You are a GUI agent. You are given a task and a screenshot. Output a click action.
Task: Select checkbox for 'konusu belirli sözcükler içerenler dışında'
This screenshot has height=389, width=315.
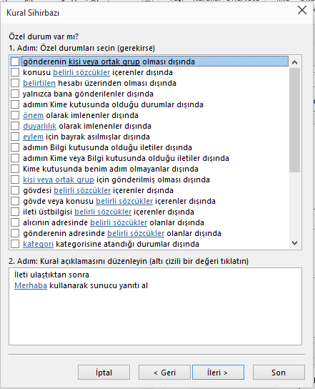pos(15,72)
